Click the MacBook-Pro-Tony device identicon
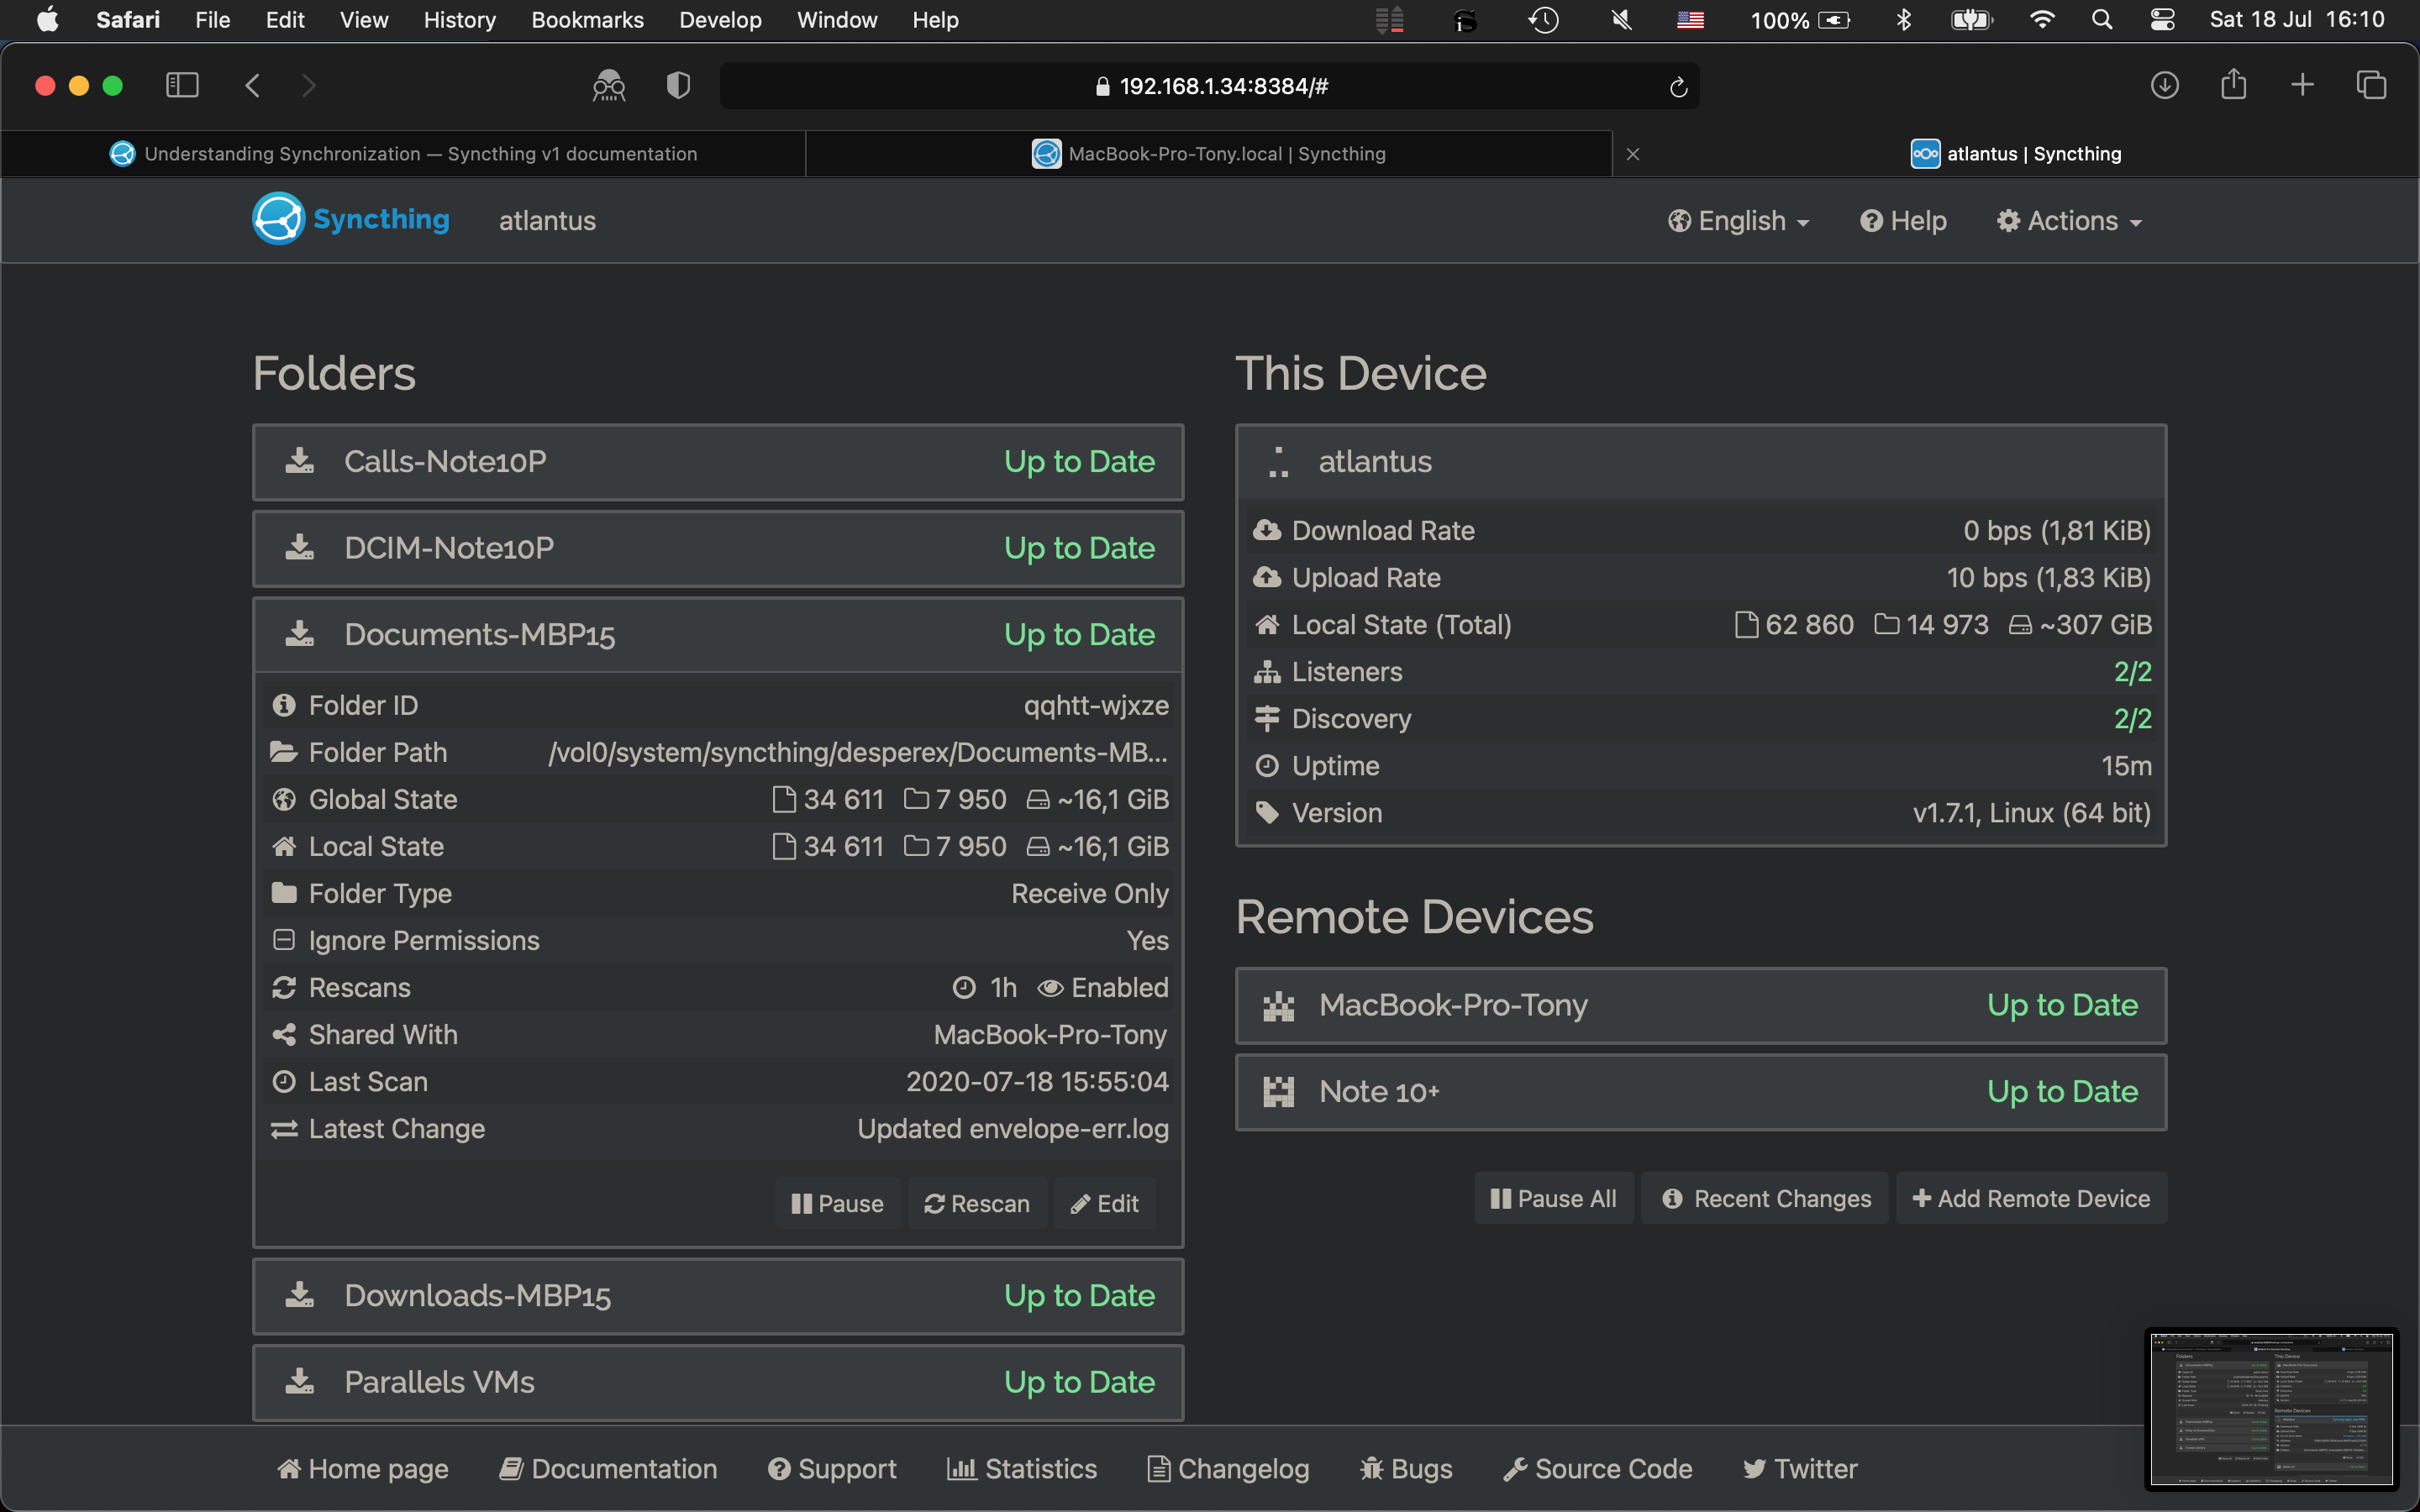Image resolution: width=2420 pixels, height=1512 pixels. pyautogui.click(x=1279, y=1005)
